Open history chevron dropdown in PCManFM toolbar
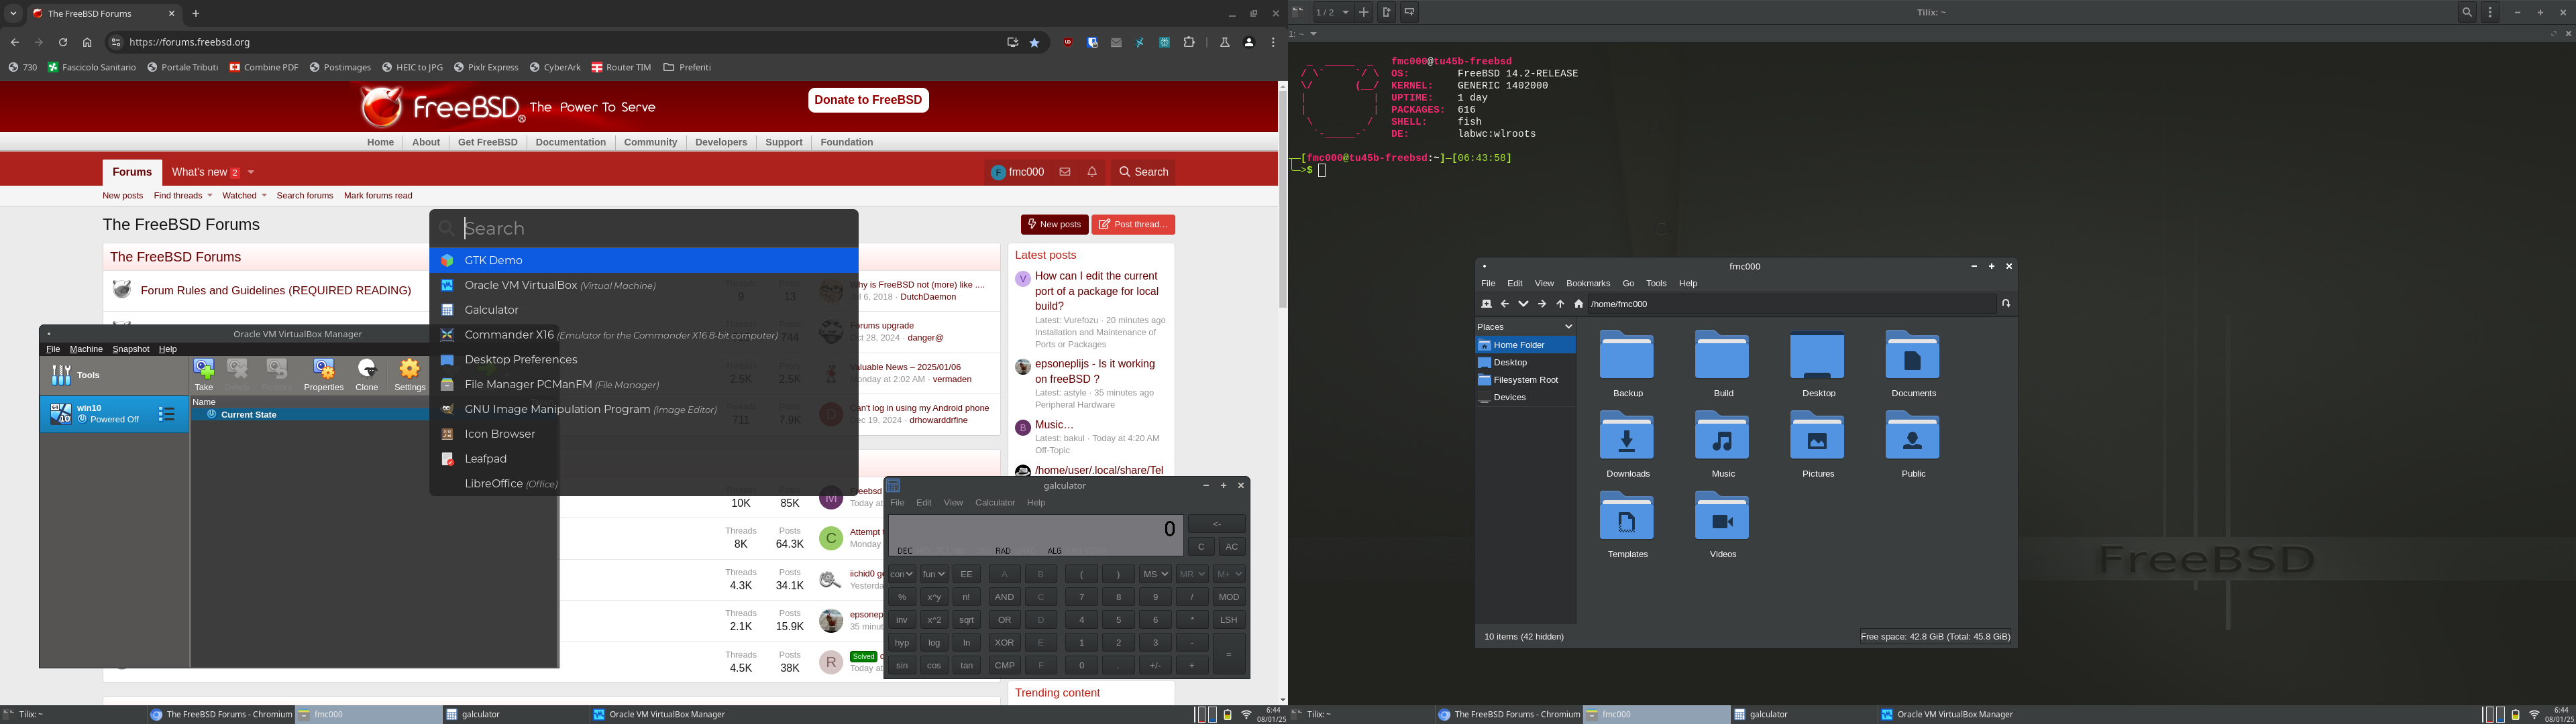 coord(1523,304)
